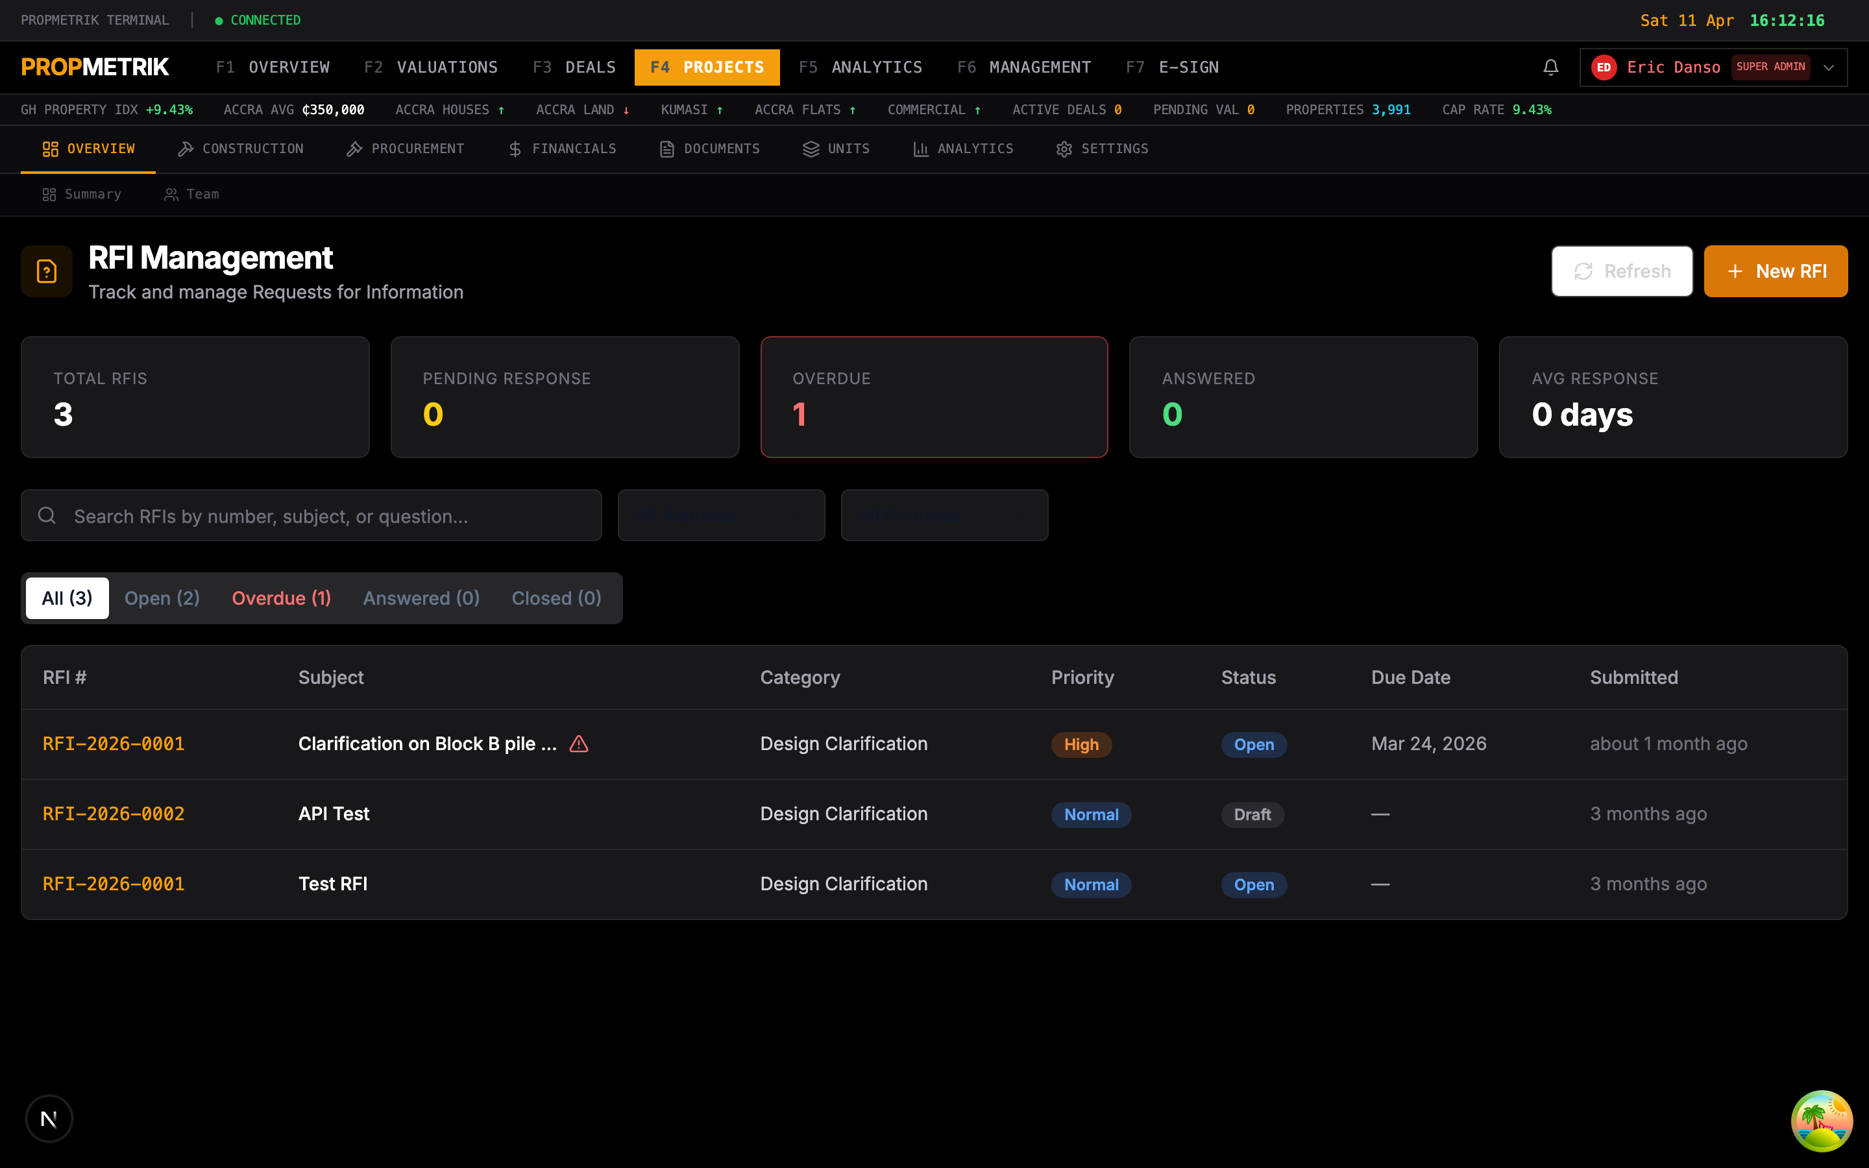Show Overdue (1) RFIs
1869x1168 pixels.
[281, 598]
